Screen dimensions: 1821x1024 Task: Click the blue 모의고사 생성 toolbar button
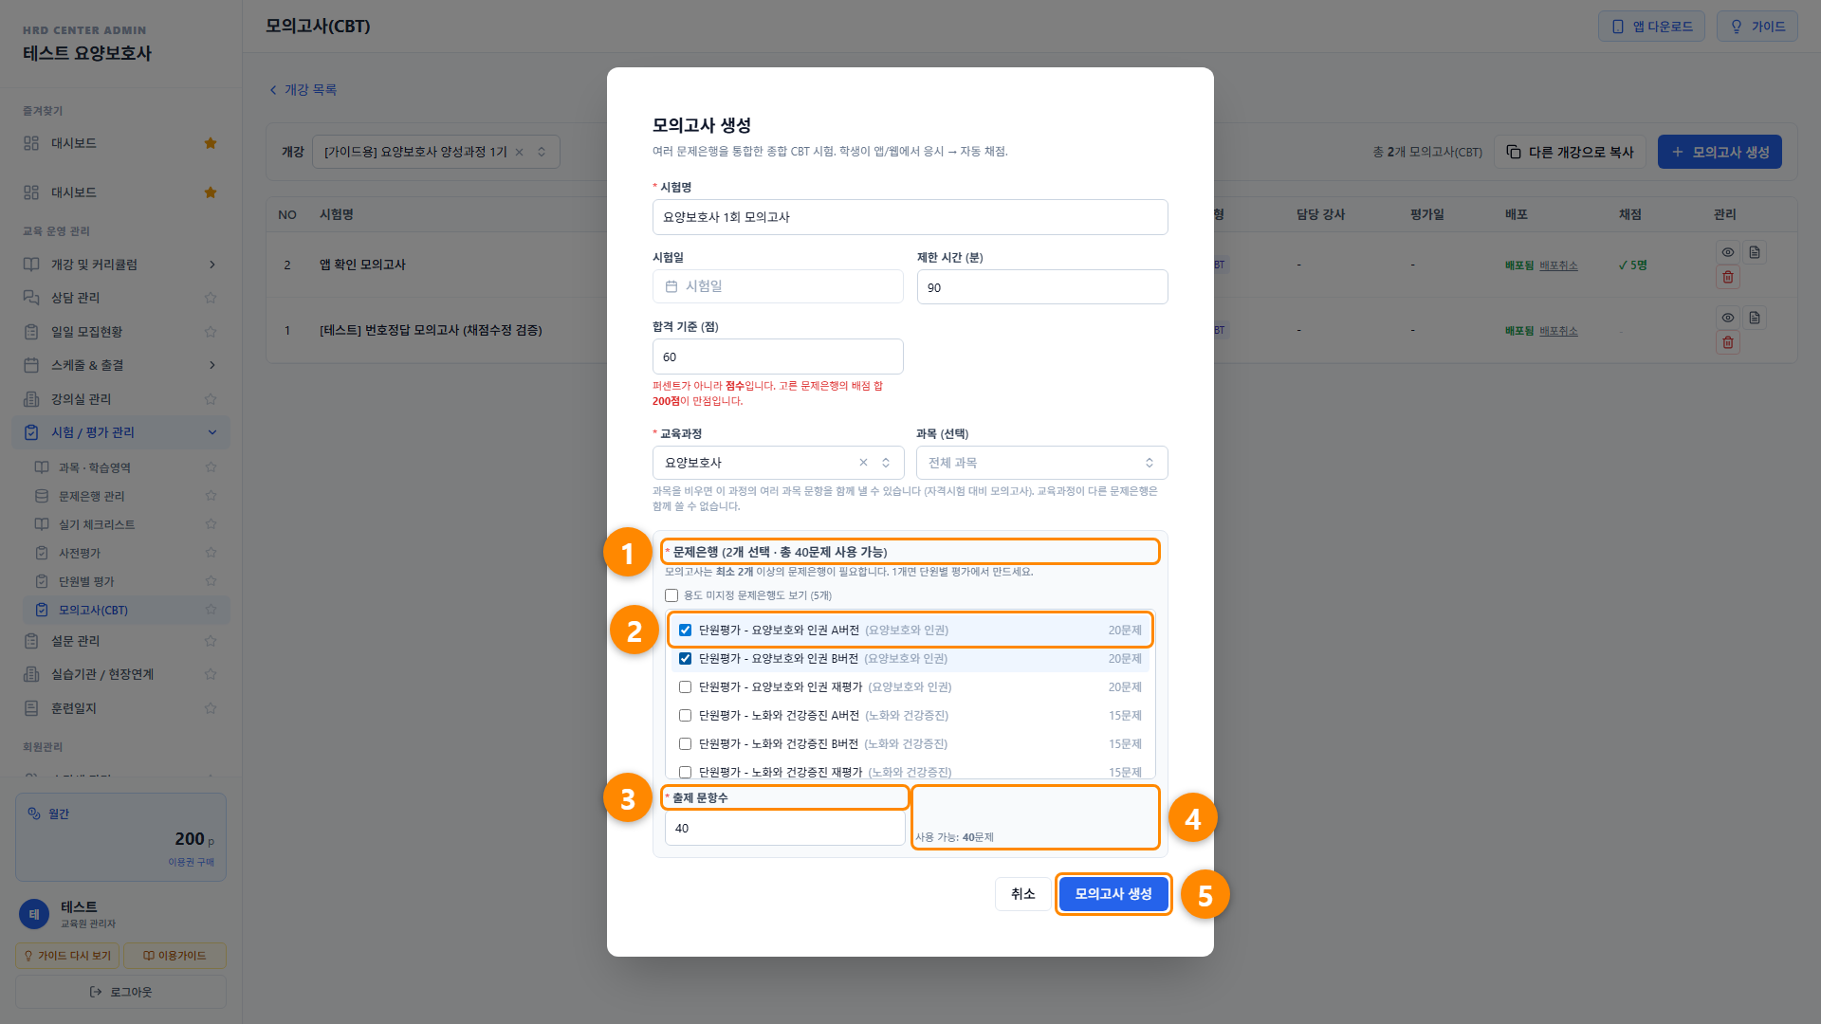click(1720, 152)
